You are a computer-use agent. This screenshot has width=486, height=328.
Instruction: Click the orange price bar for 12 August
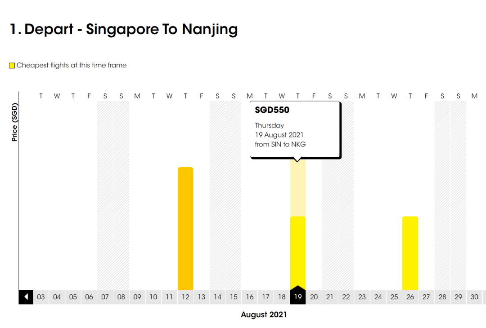(x=185, y=229)
